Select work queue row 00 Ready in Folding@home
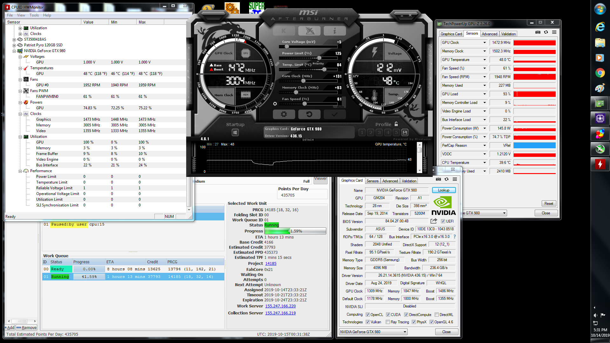The width and height of the screenshot is (610, 343). tap(133, 269)
